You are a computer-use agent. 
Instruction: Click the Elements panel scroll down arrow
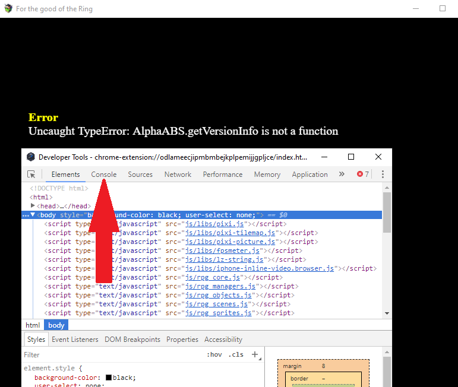(x=387, y=313)
